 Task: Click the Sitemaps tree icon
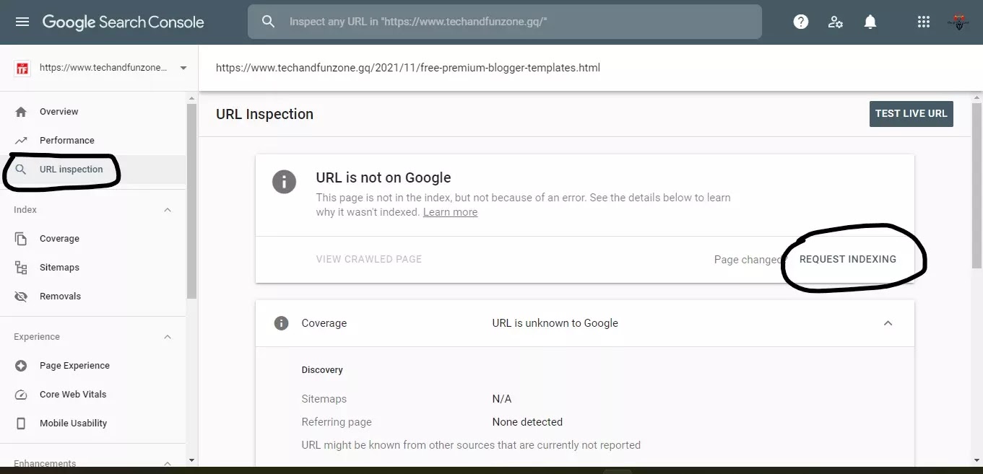coord(21,268)
